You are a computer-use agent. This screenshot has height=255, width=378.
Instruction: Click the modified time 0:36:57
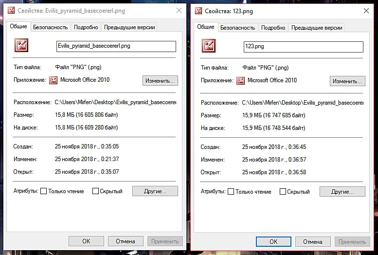click(x=297, y=160)
